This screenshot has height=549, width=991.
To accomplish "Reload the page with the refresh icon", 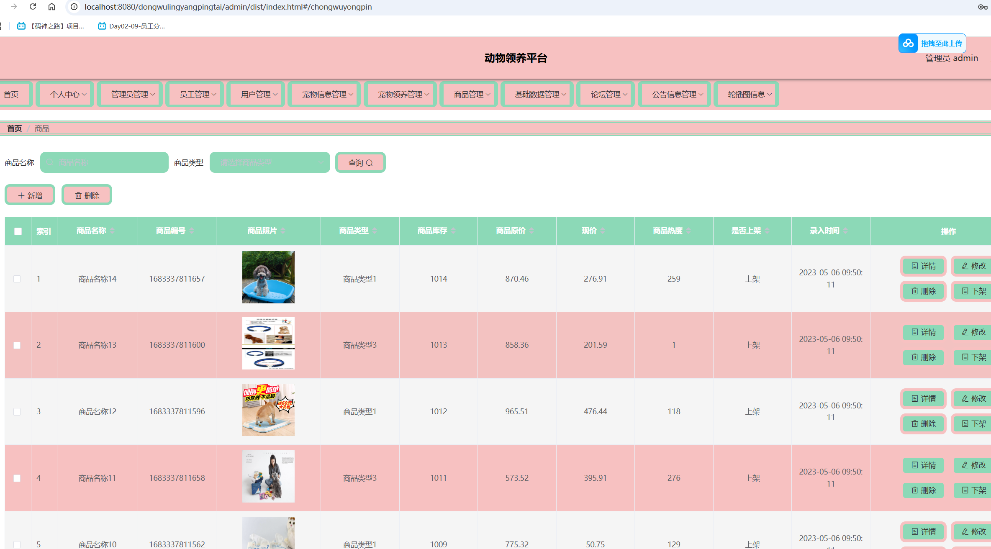I will (33, 7).
